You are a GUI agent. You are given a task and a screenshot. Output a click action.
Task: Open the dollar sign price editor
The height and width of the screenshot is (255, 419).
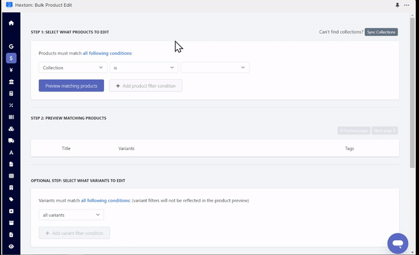pyautogui.click(x=11, y=58)
